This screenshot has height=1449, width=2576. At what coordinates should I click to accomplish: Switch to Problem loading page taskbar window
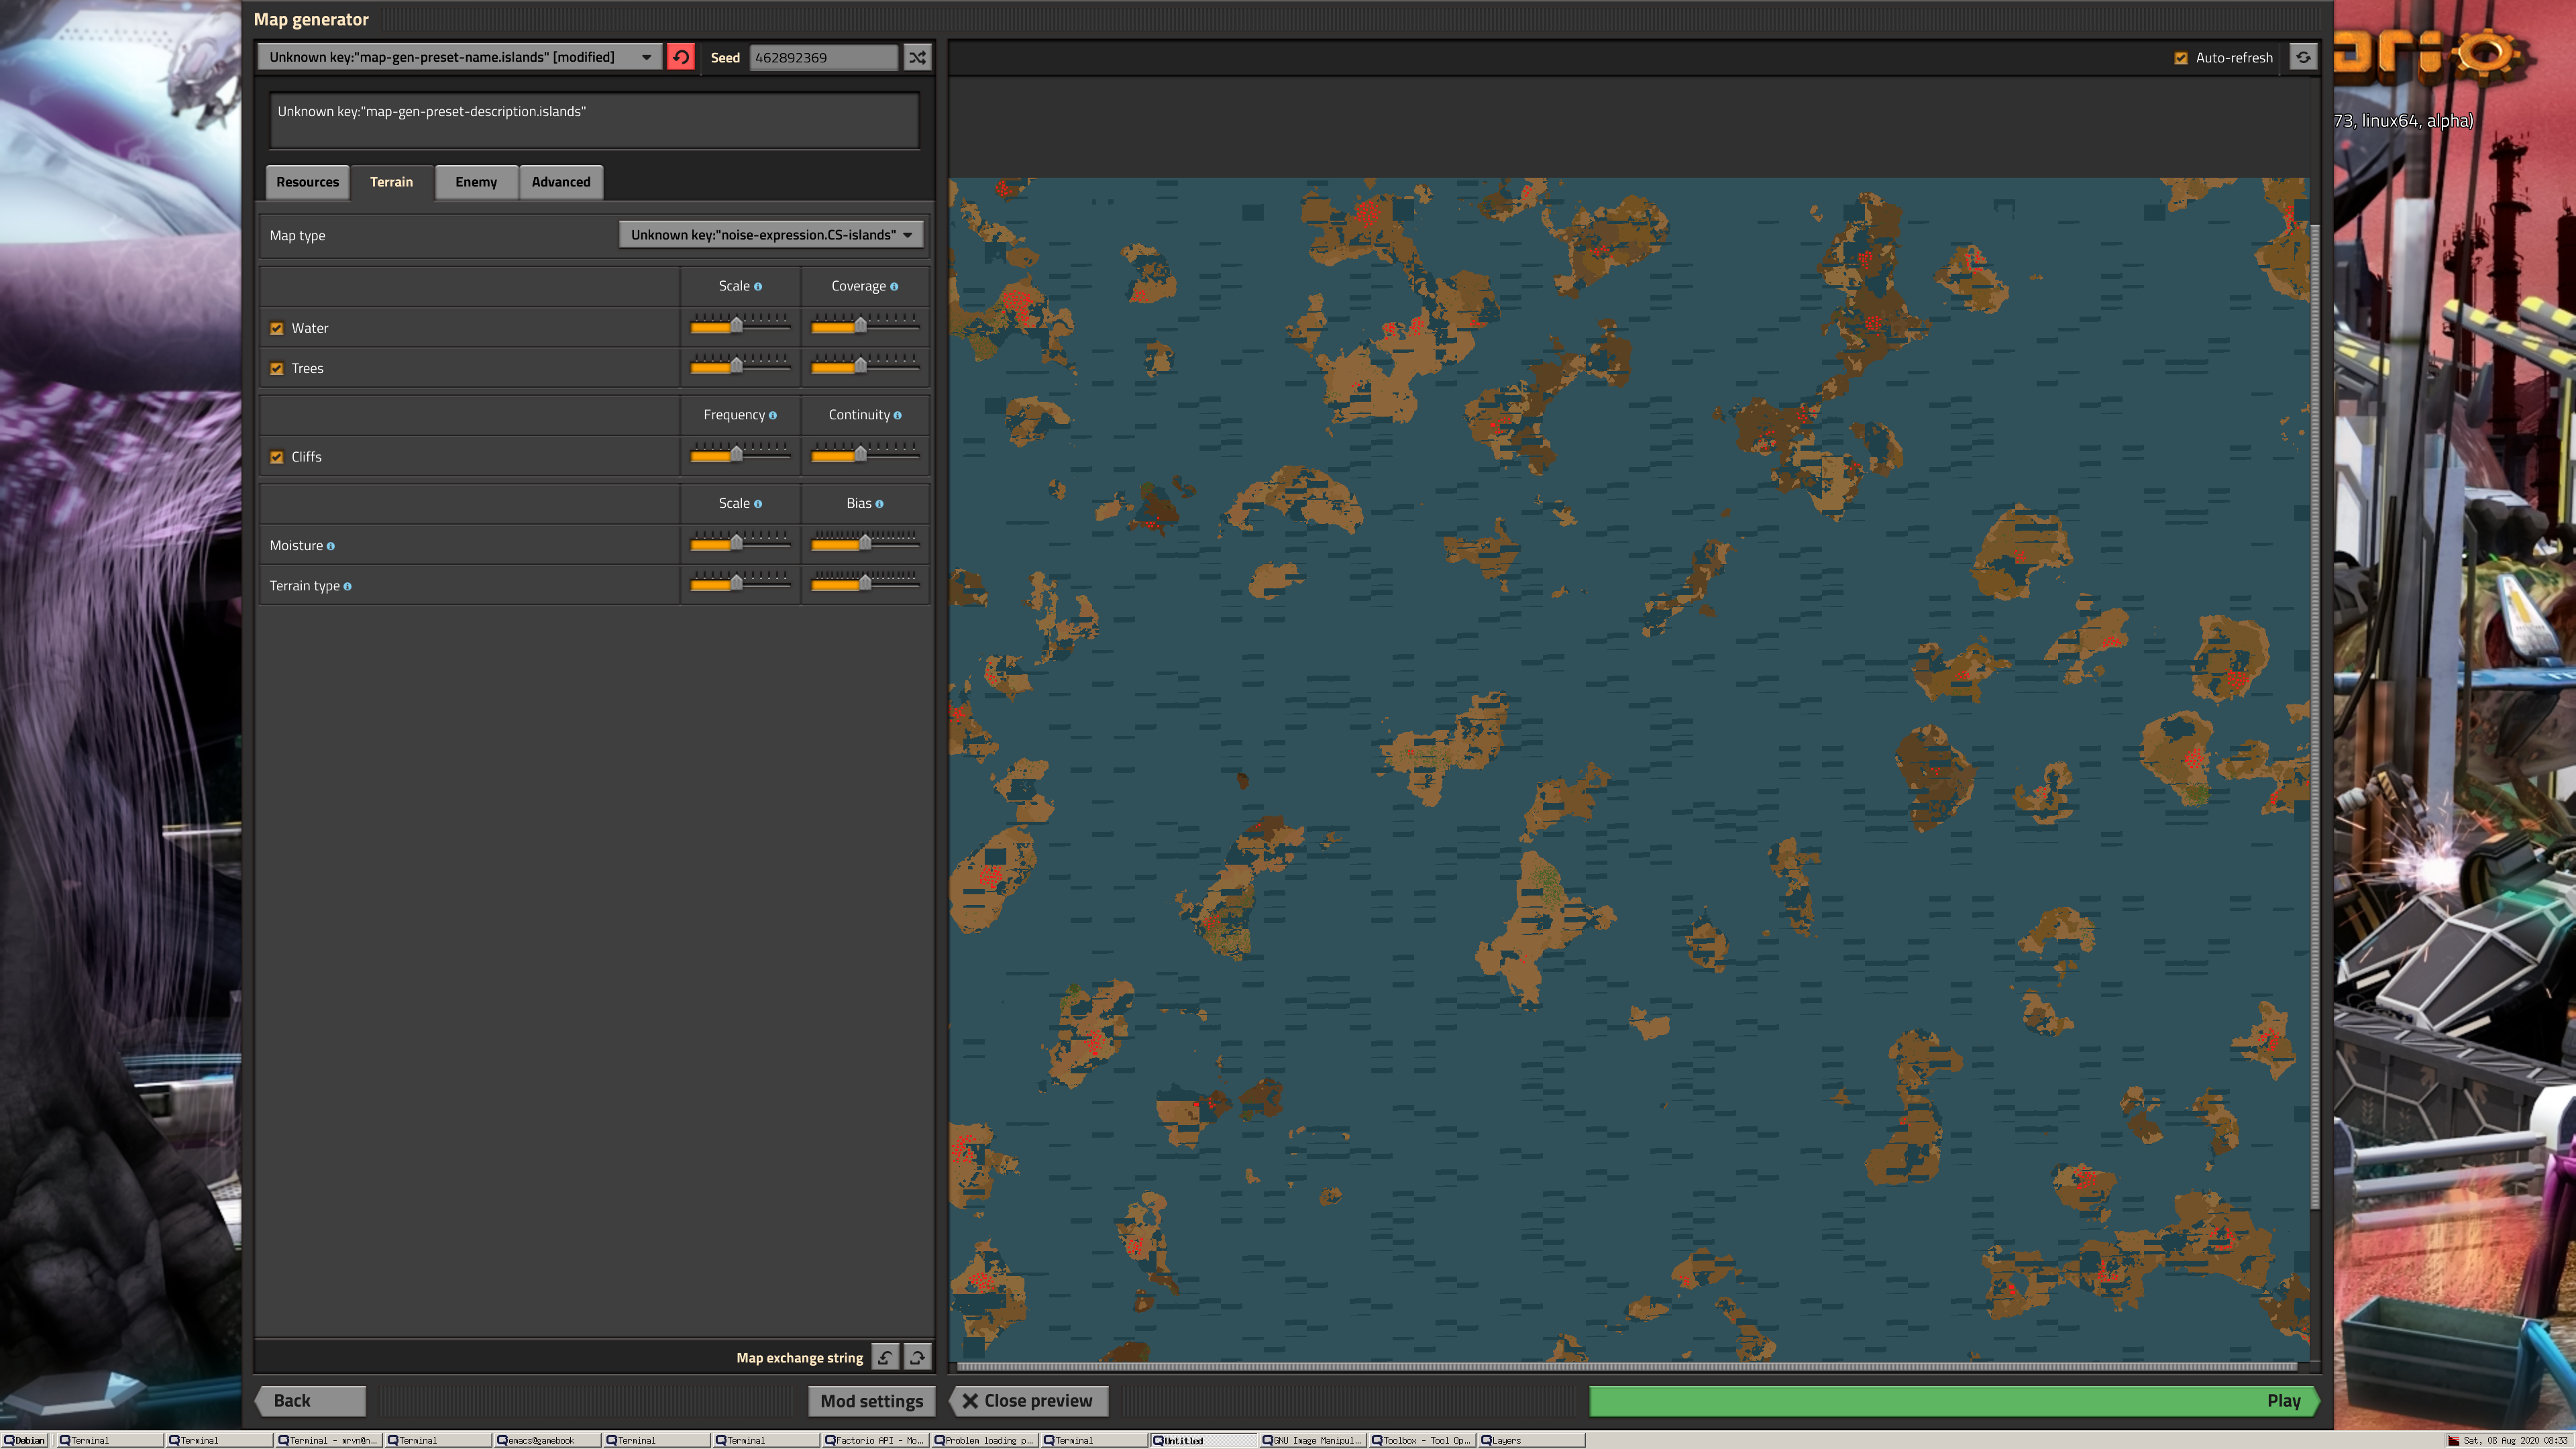[x=984, y=1441]
